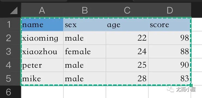The height and width of the screenshot is (98, 202).
Task: Select the cell containing xiaoming
Action: (42, 38)
